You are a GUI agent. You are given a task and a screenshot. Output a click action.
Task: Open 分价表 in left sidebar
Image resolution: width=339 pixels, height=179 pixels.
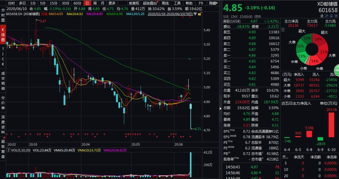tap(3, 102)
